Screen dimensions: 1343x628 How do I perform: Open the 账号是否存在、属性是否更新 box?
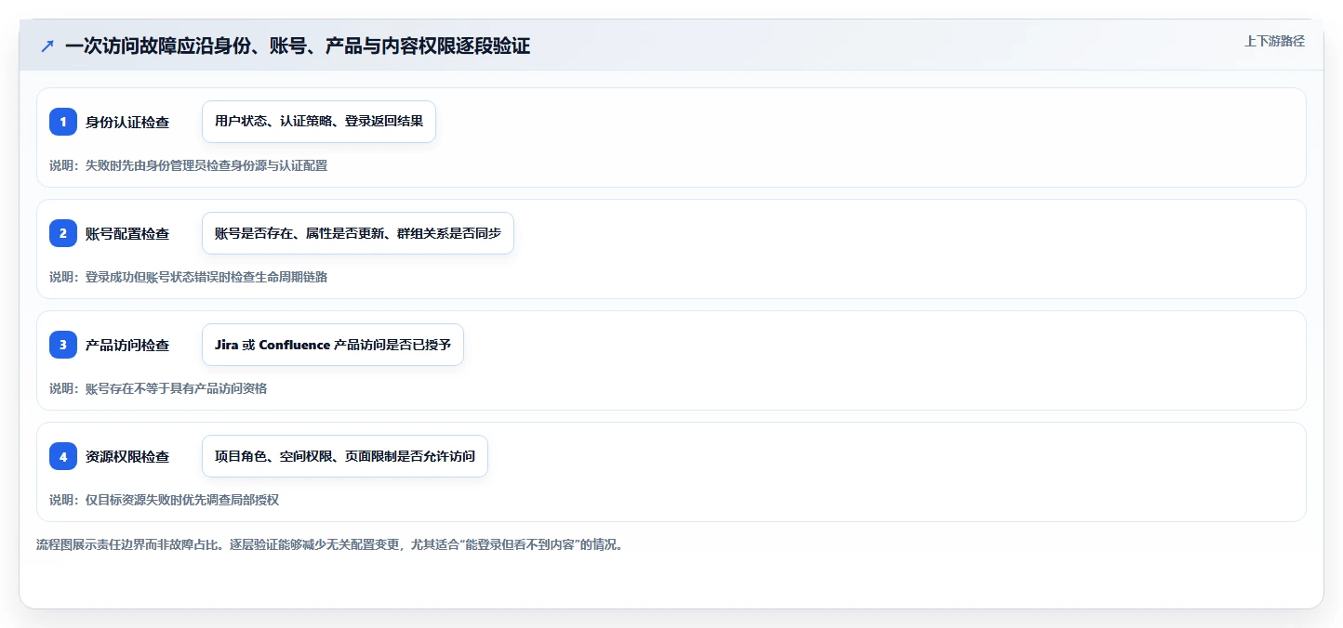358,233
